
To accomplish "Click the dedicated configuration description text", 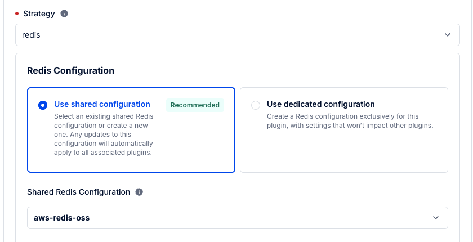I will [x=349, y=121].
